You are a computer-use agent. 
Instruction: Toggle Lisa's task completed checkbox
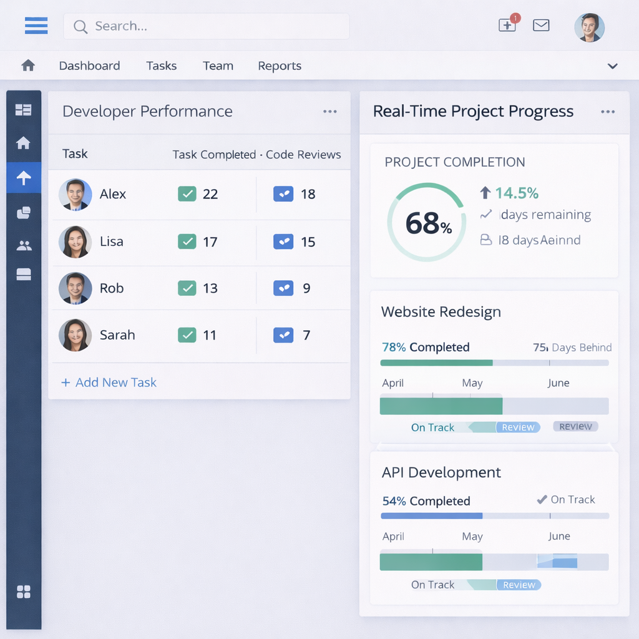[x=187, y=241]
